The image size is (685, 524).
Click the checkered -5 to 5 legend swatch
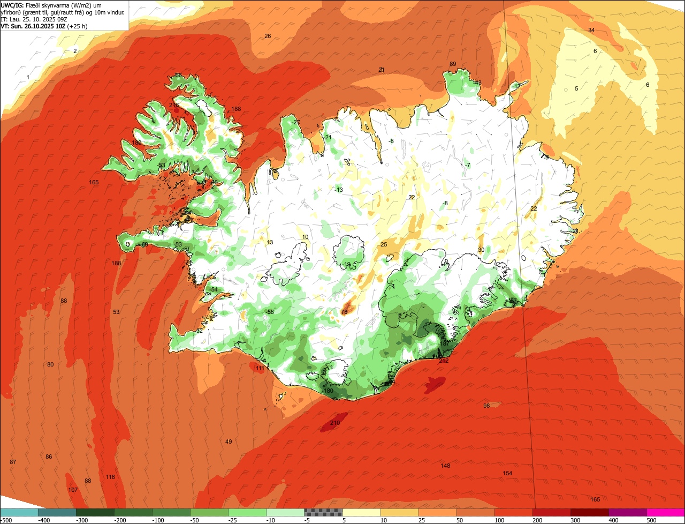point(323,512)
